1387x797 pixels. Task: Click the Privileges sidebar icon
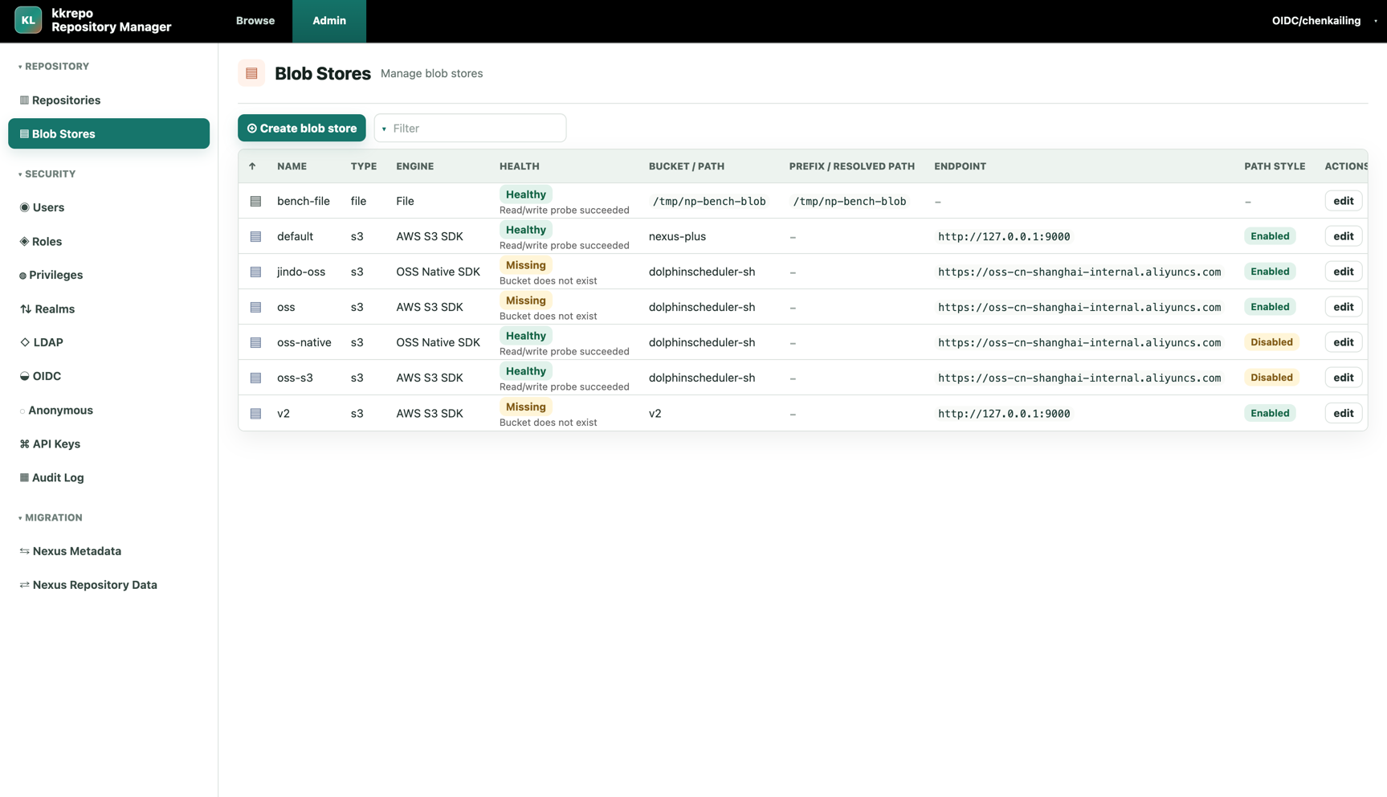[x=22, y=276]
